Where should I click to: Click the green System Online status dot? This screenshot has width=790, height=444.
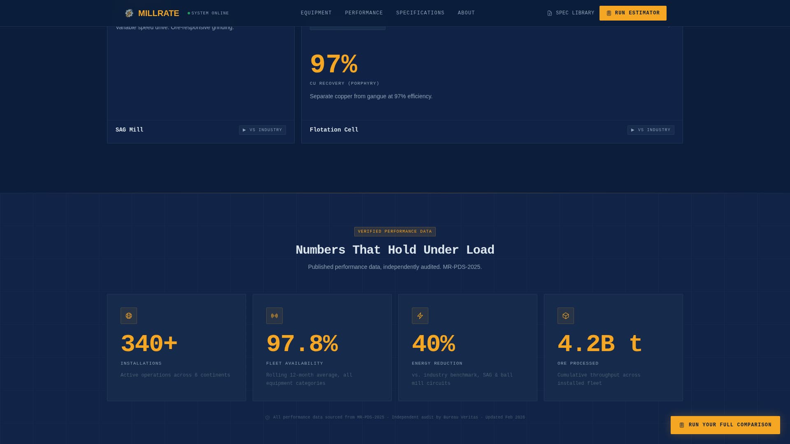189,13
